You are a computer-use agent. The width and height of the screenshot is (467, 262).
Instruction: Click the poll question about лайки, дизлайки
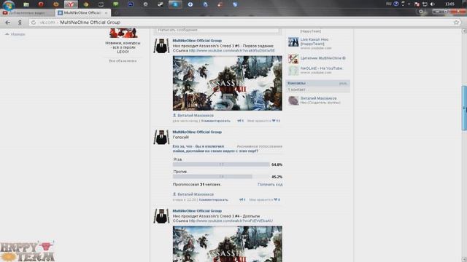point(215,148)
